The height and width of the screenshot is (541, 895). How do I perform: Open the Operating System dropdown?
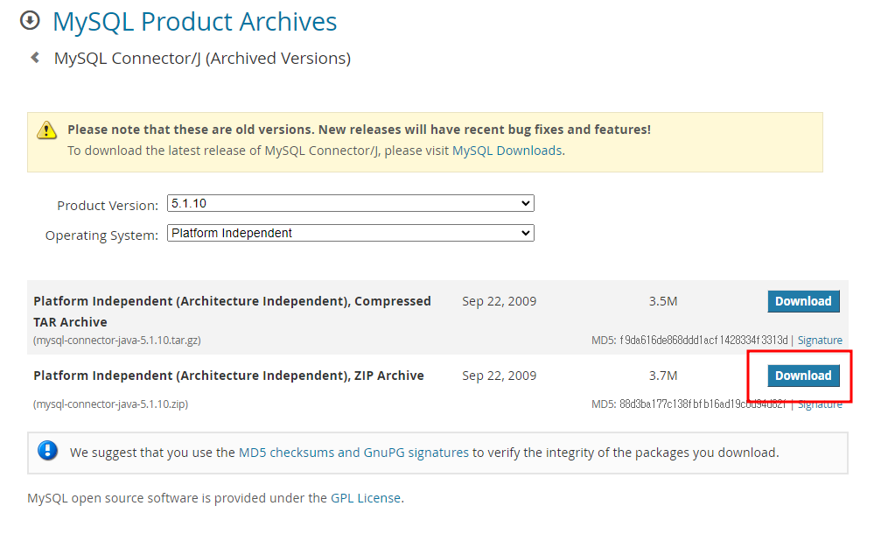pos(351,233)
